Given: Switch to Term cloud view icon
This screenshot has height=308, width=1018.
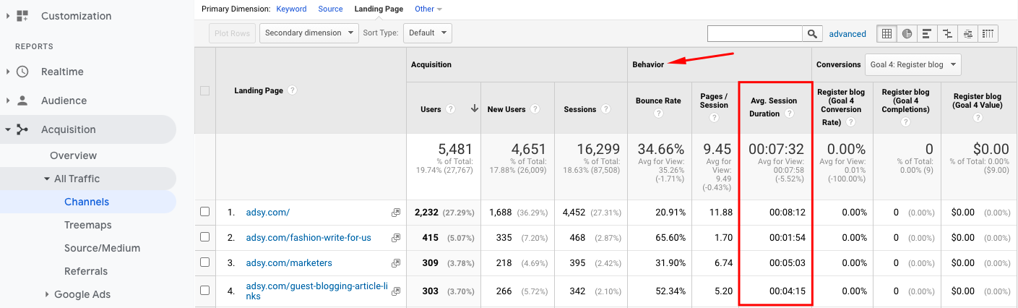Looking at the screenshot, I should click(x=967, y=33).
